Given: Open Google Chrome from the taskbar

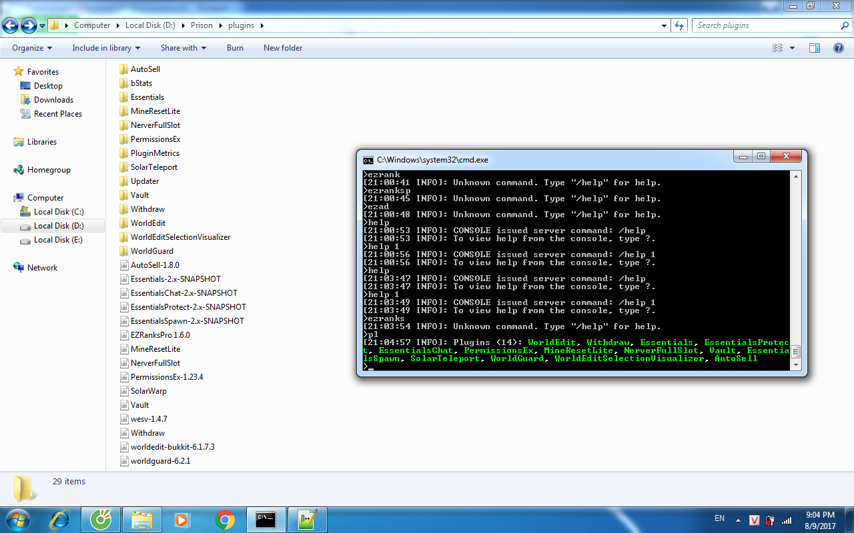Looking at the screenshot, I should [225, 519].
